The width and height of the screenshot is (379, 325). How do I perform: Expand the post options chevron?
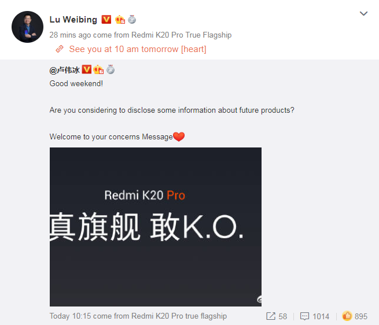363,13
